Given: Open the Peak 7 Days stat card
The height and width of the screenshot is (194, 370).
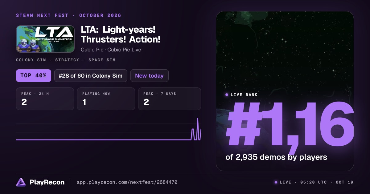Looking at the screenshot, I should pyautogui.click(x=170, y=99).
